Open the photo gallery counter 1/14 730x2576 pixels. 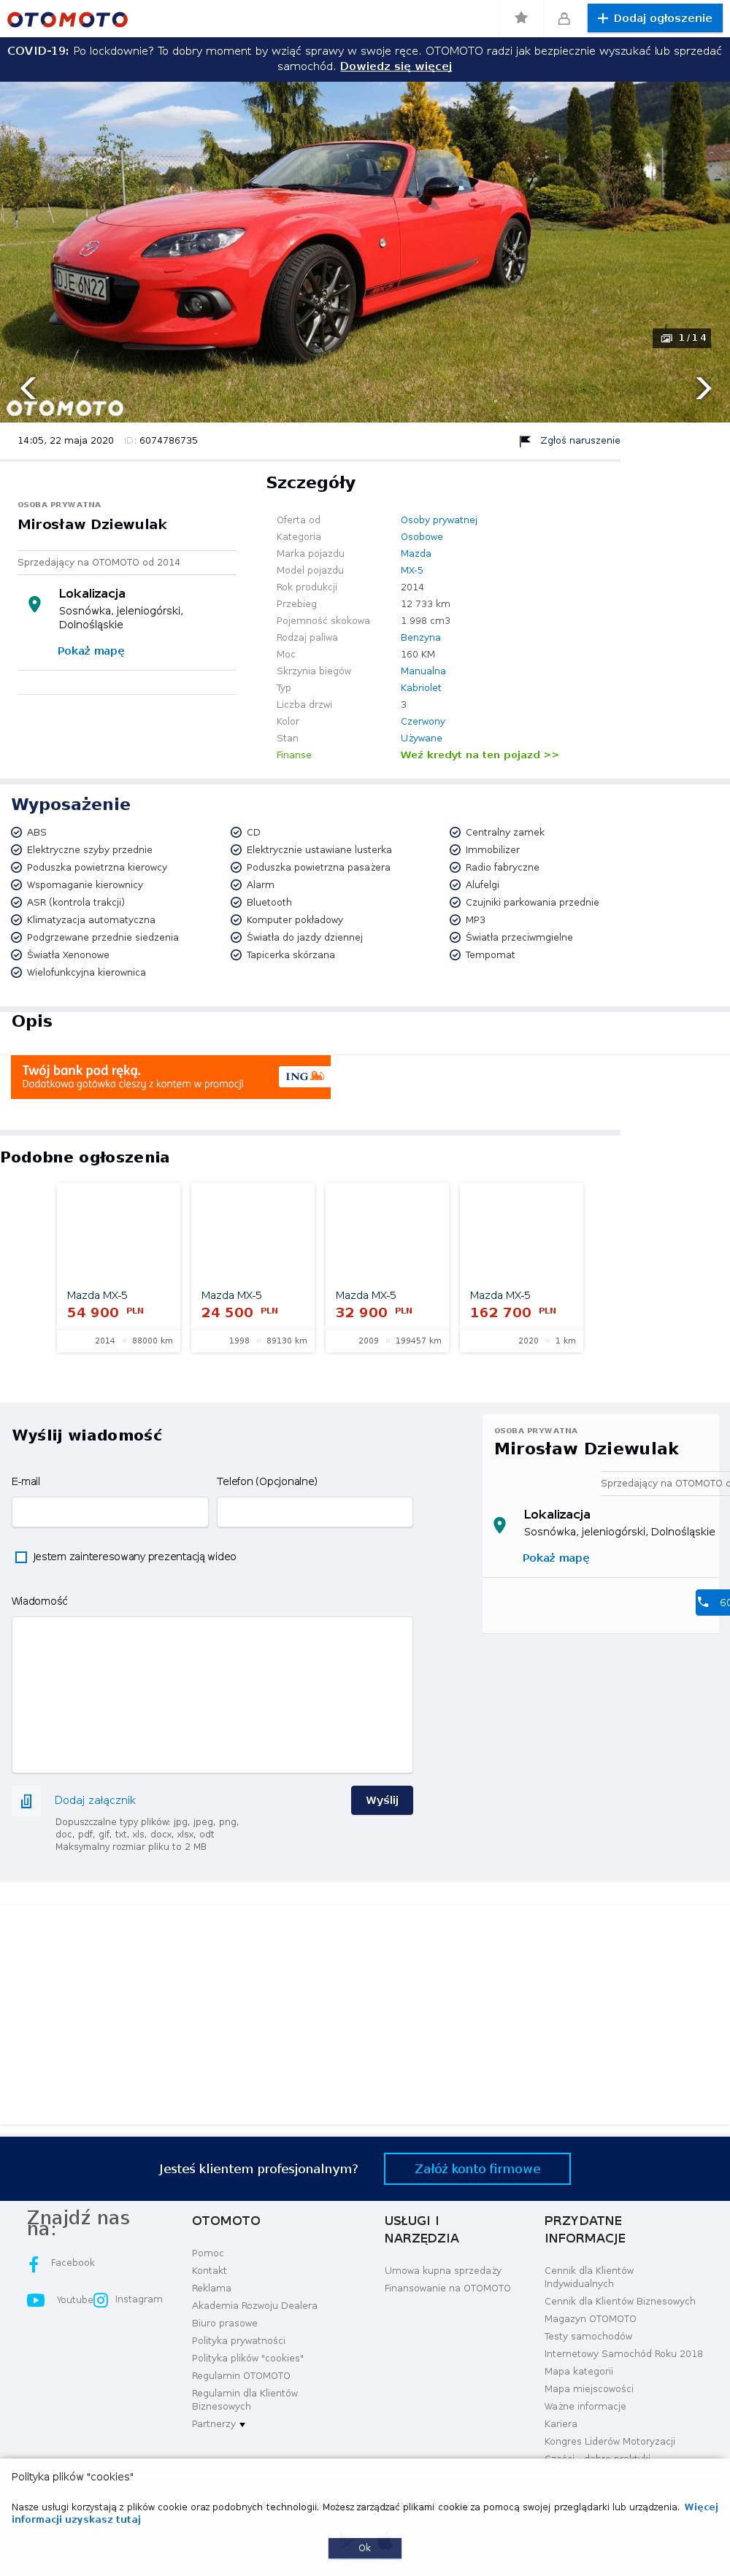point(683,338)
